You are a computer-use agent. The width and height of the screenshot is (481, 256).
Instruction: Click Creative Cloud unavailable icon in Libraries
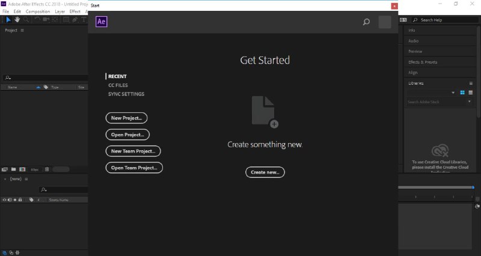click(x=440, y=150)
